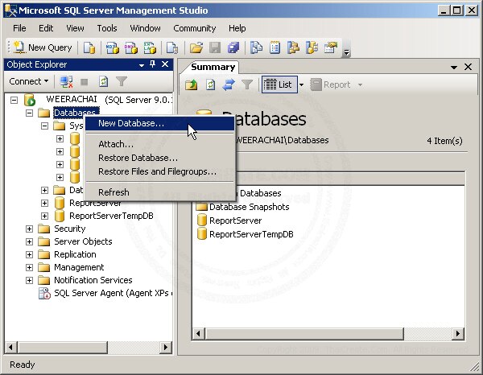Viewport: 483px width, 375px height.
Task: Open the View menu
Action: coord(75,28)
